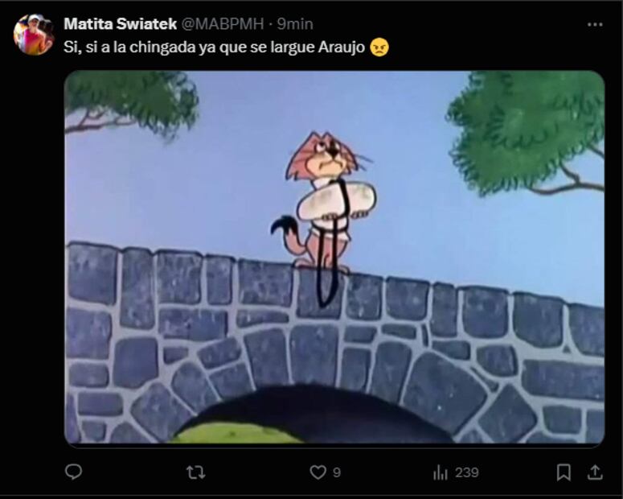
Task: Open the tweet via the 9min timestamp
Action: [x=295, y=24]
